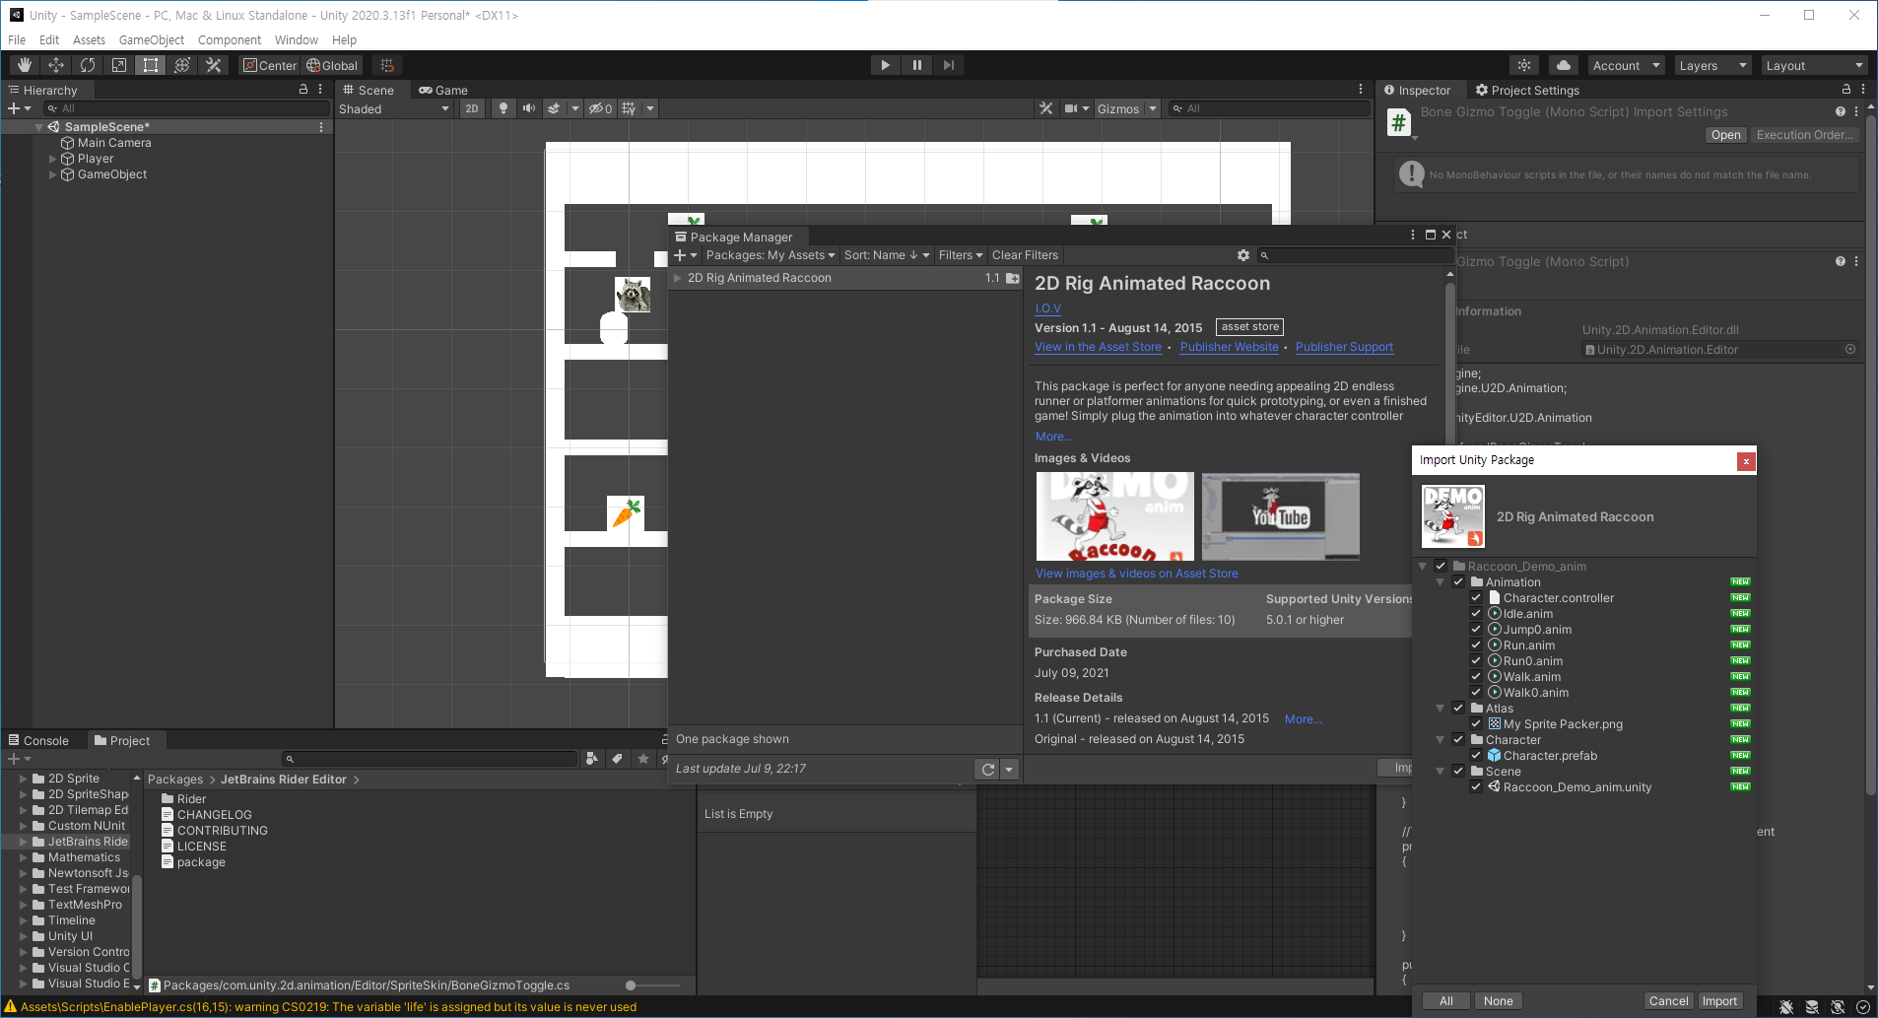Expand Player object in Hierarchy
Image resolution: width=1878 pixels, height=1018 pixels.
(53, 159)
